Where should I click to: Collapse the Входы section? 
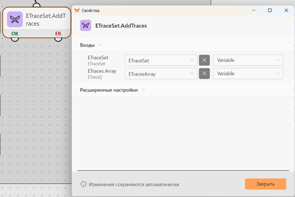click(x=100, y=45)
